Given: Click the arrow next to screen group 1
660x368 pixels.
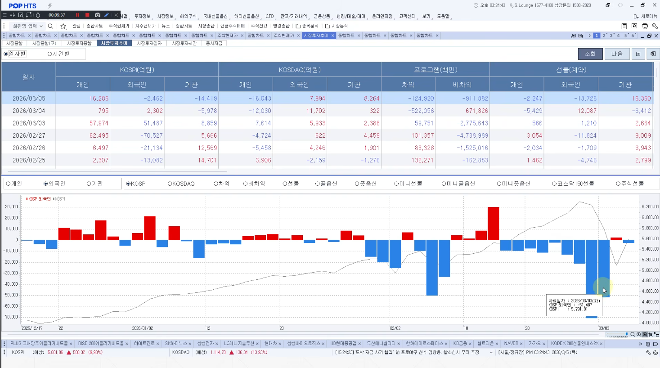Looking at the screenshot, I should tap(589, 36).
